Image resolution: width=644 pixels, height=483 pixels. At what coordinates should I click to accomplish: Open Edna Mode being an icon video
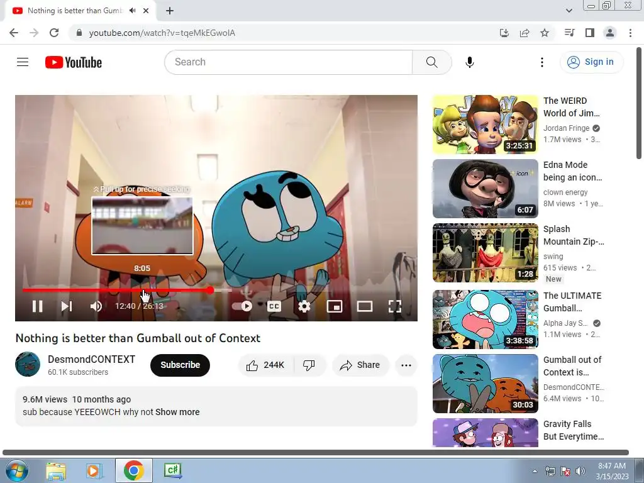(x=485, y=189)
